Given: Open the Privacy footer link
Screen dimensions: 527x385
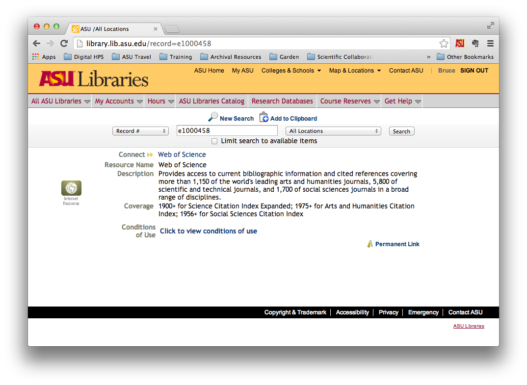Looking at the screenshot, I should pos(389,312).
